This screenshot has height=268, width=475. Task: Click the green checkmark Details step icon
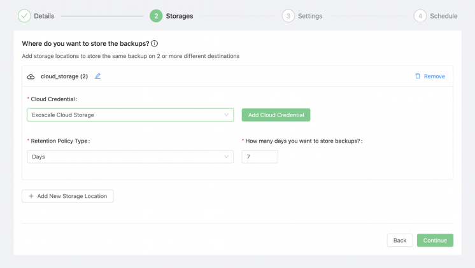(x=24, y=16)
